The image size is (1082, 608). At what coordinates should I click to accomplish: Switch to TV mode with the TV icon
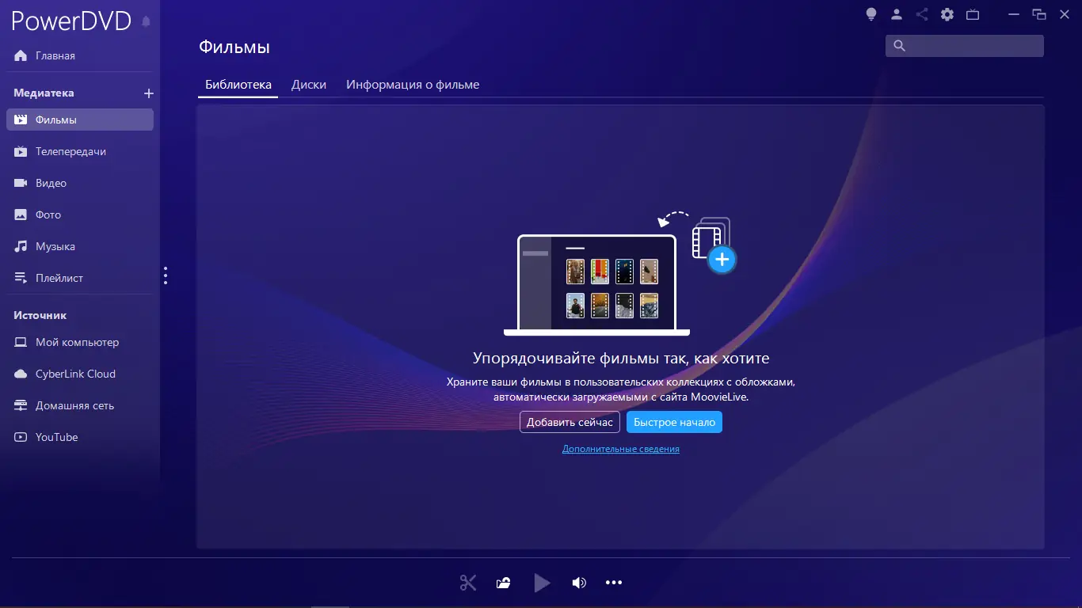click(973, 14)
